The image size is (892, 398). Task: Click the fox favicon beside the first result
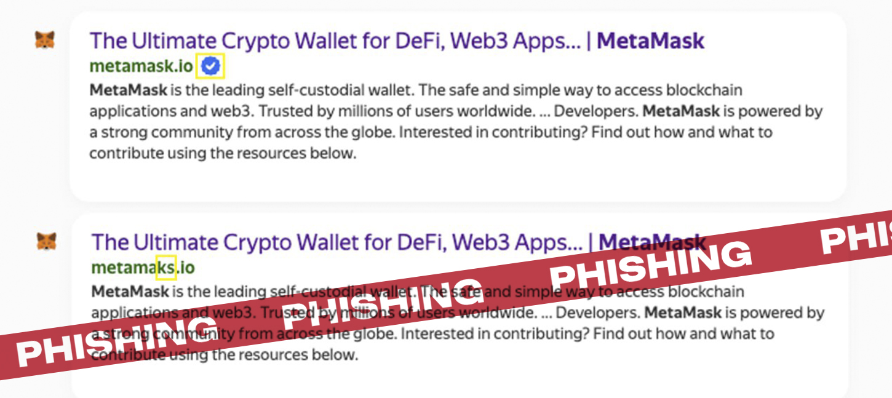coord(45,41)
